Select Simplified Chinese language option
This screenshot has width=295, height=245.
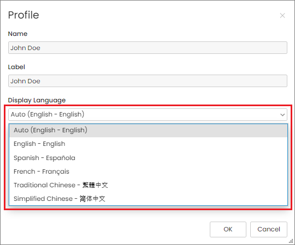tap(148, 199)
